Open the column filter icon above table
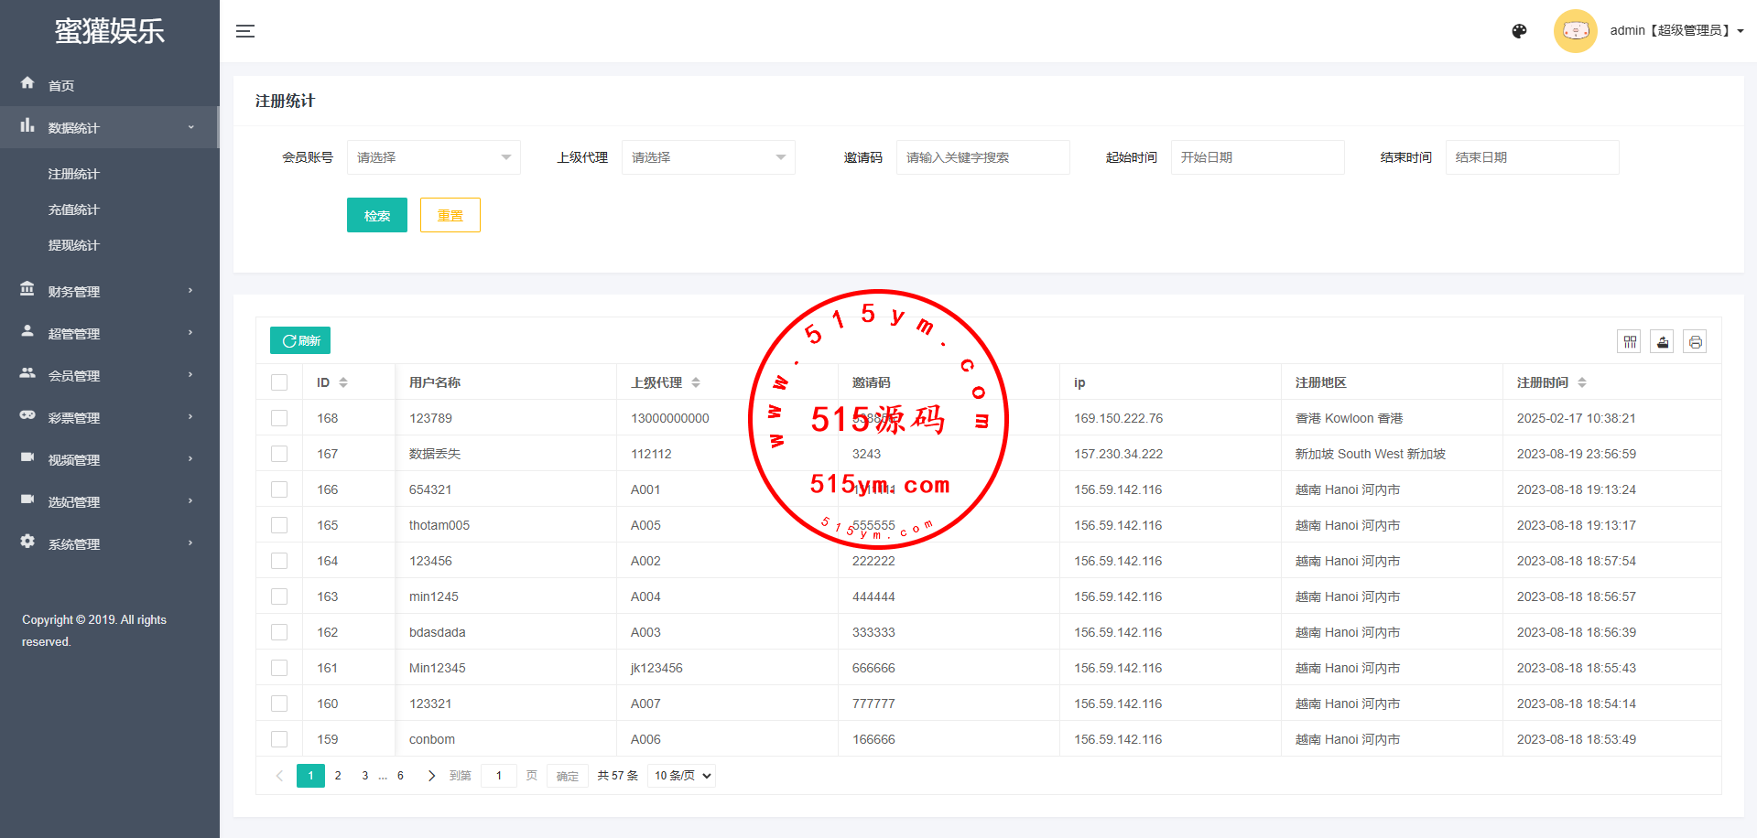The width and height of the screenshot is (1757, 838). click(1630, 342)
